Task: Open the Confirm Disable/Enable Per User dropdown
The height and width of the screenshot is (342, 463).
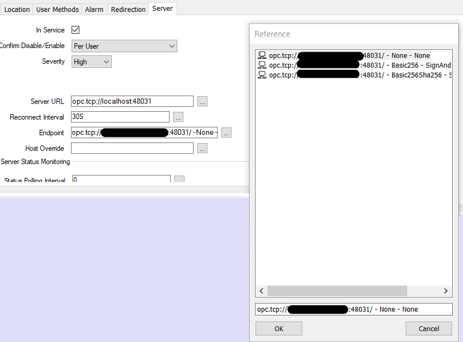Action: (x=124, y=46)
